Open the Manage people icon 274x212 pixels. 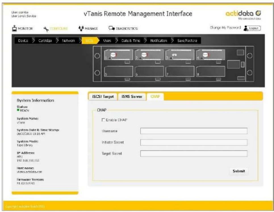(x=81, y=28)
